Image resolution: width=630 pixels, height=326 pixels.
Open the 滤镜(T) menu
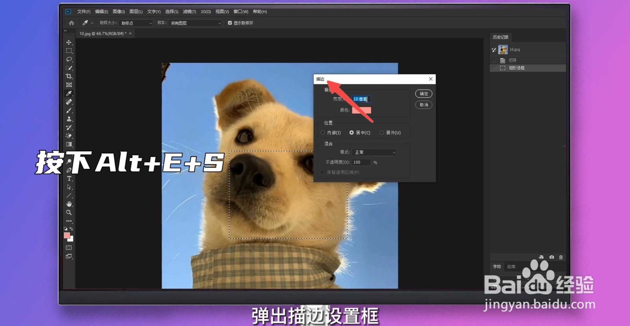point(189,12)
